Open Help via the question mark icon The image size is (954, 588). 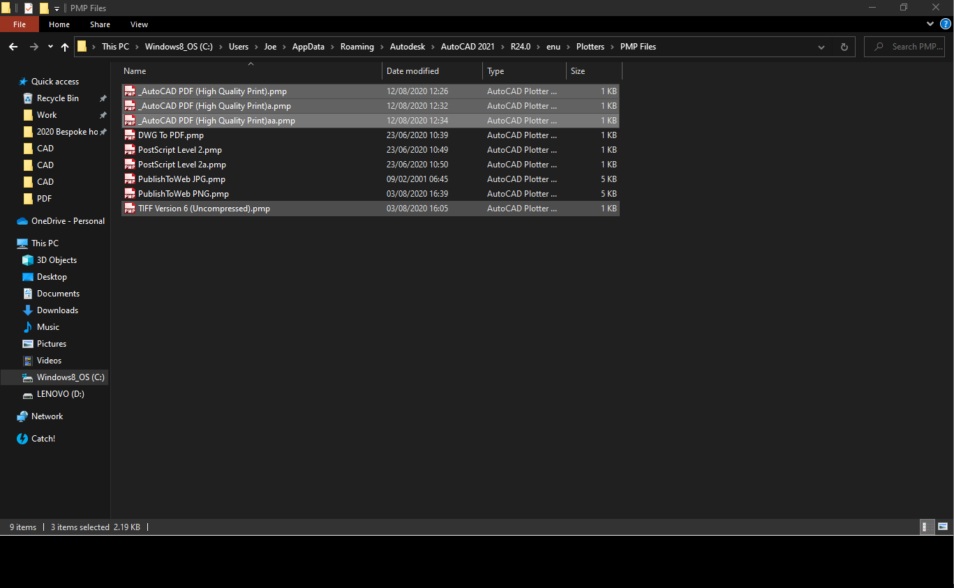pyautogui.click(x=947, y=24)
